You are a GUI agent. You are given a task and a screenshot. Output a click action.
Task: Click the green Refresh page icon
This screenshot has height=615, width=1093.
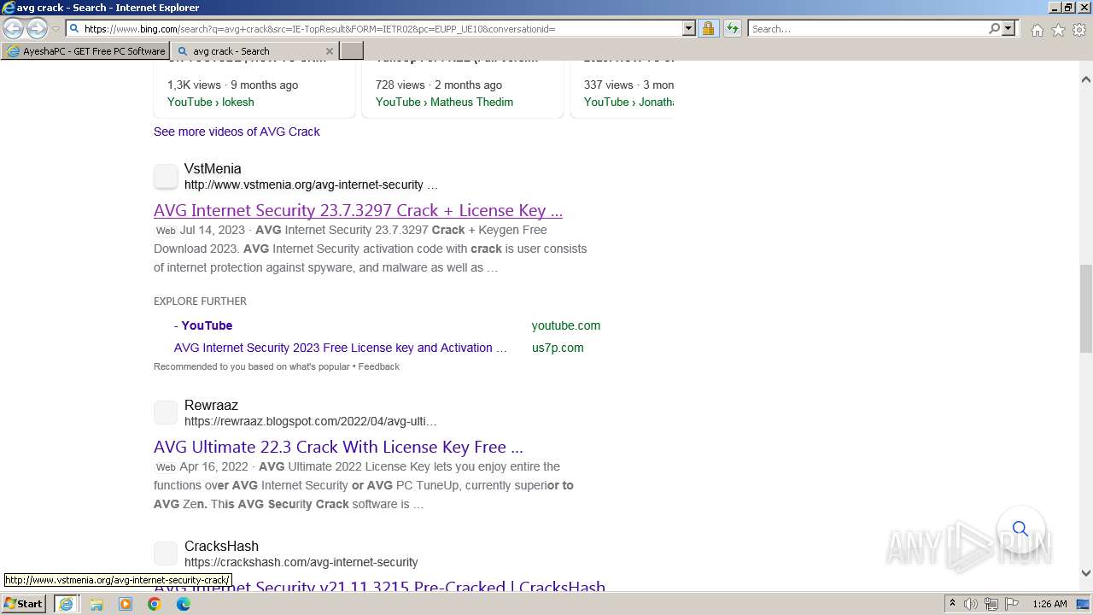tap(732, 28)
